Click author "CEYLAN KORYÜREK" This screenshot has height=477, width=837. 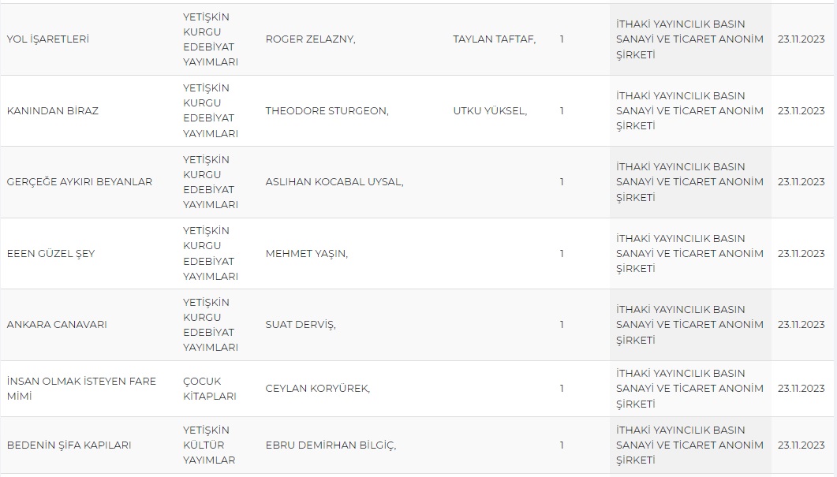pos(317,388)
